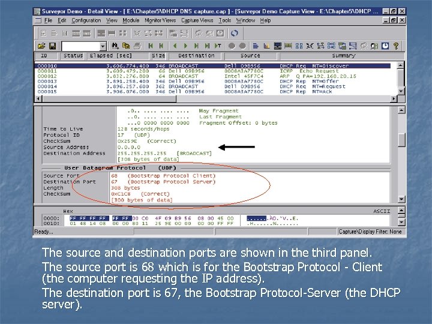432x324 pixels.
Task: Click the detail pane scroll up arrow
Action: point(401,110)
